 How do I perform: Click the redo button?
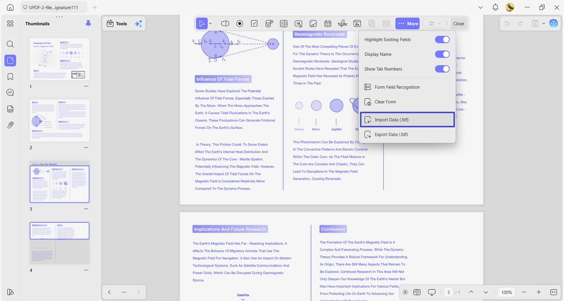coord(520,23)
